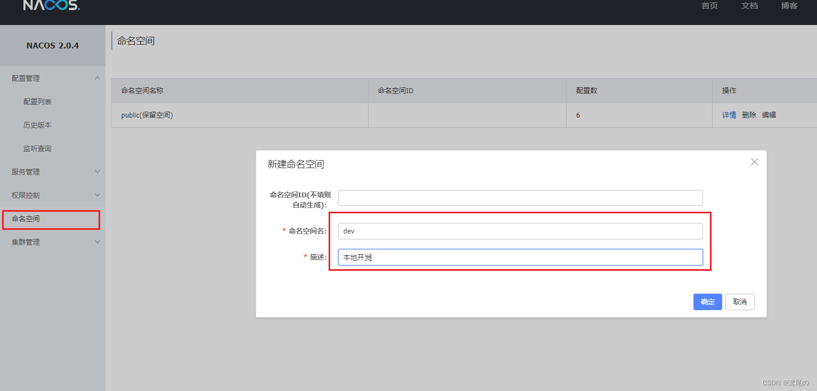The image size is (817, 391).
Task: Open 文档 in the top navigation
Action: tap(749, 6)
